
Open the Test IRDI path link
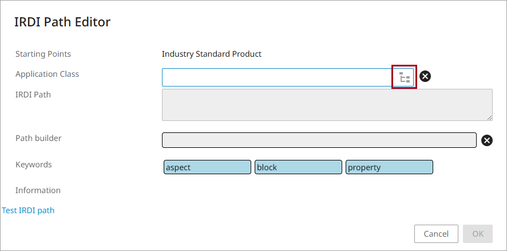28,210
